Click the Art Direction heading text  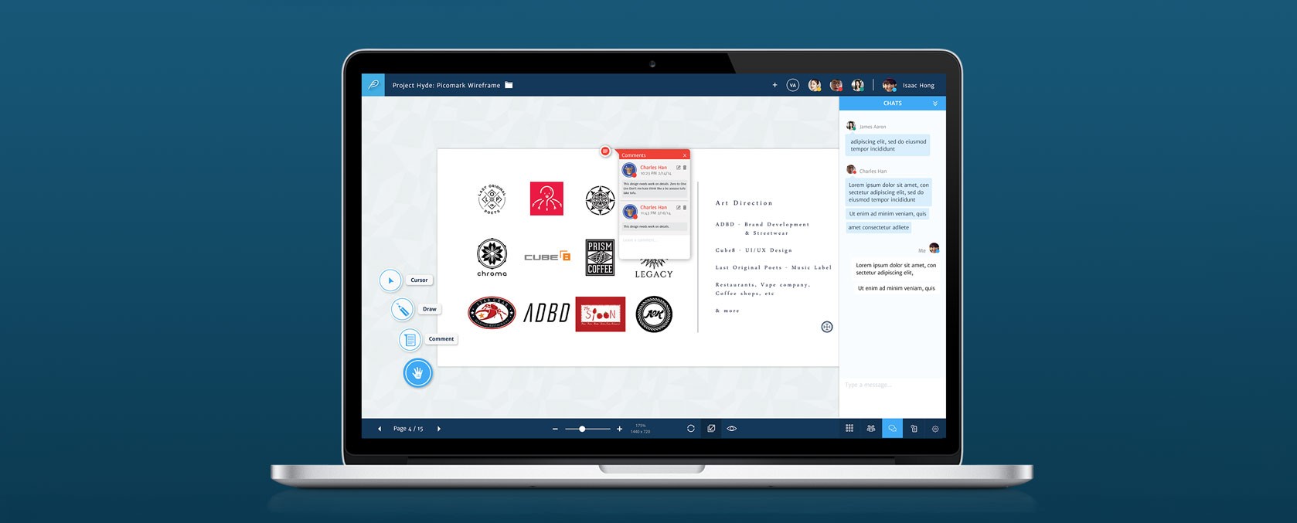pos(744,203)
